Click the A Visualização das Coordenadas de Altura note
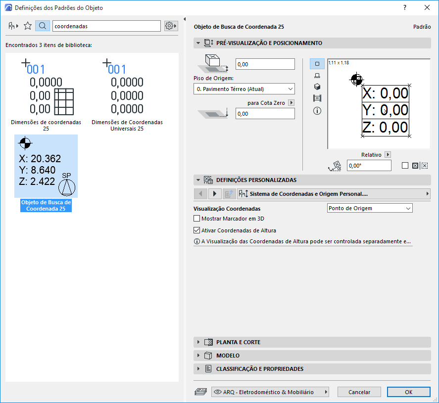 coord(306,241)
